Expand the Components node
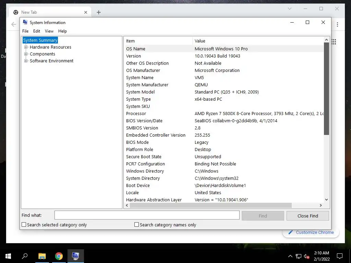This screenshot has height=263, width=351. [26, 54]
